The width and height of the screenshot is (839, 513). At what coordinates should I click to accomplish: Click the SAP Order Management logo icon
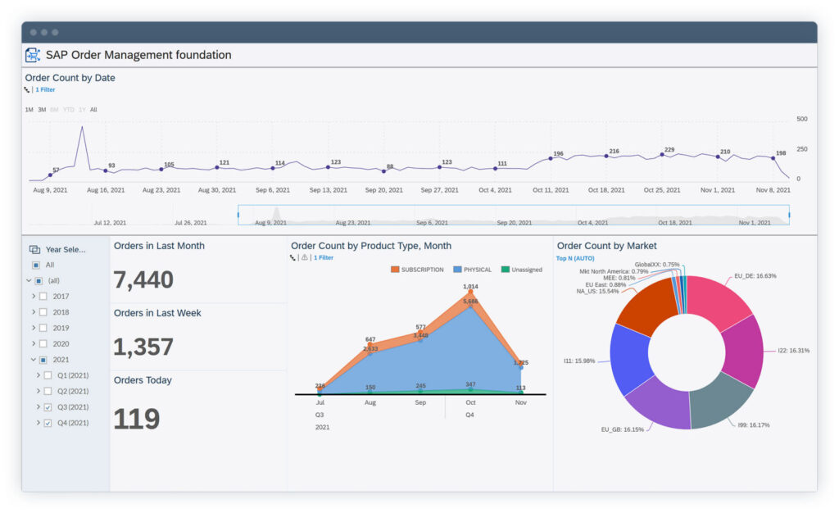pos(32,55)
